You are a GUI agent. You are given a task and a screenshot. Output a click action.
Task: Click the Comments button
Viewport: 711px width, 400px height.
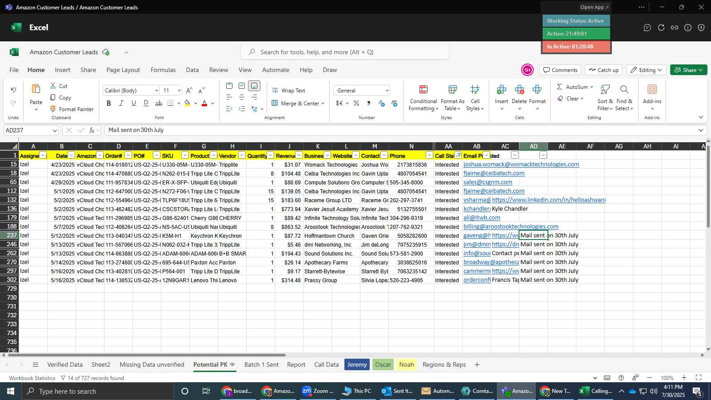pyautogui.click(x=561, y=70)
